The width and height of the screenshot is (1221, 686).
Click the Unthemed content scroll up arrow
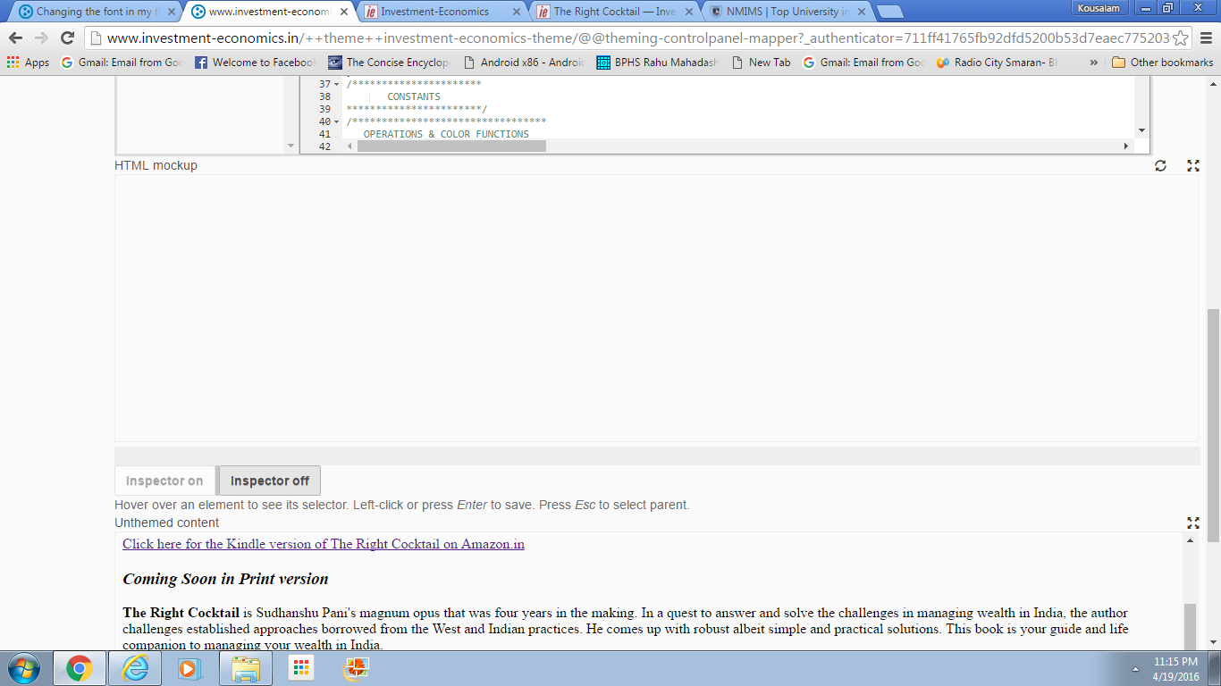1190,540
